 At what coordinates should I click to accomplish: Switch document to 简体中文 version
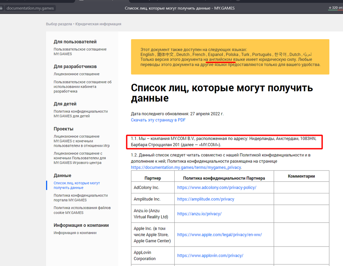(x=165, y=54)
